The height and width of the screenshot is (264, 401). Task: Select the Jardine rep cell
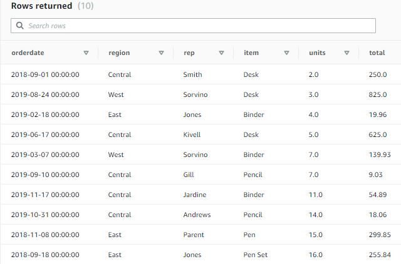pyautogui.click(x=194, y=195)
